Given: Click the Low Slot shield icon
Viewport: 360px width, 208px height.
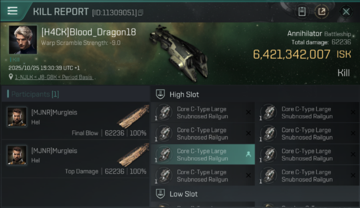Looking at the screenshot, I should coord(160,194).
